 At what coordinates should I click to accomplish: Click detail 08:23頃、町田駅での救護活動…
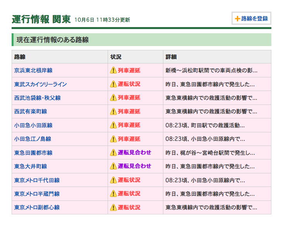pos(205,125)
